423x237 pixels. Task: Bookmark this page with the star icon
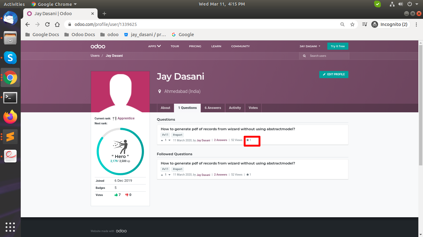(x=352, y=24)
